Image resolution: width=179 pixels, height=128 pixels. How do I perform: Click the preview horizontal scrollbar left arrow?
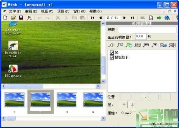[3, 86]
